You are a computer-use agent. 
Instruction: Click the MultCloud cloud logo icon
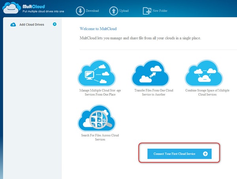[10, 8]
